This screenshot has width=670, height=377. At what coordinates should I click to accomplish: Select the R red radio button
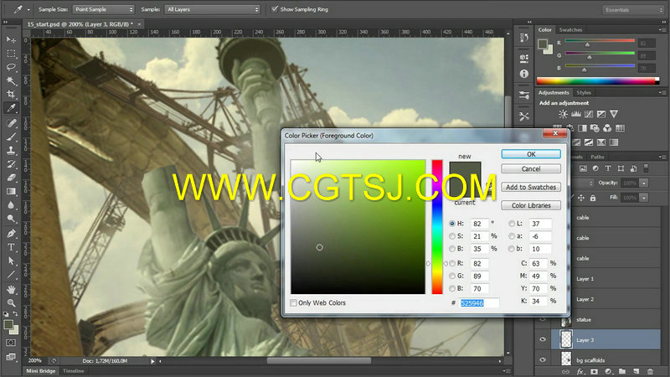(452, 263)
